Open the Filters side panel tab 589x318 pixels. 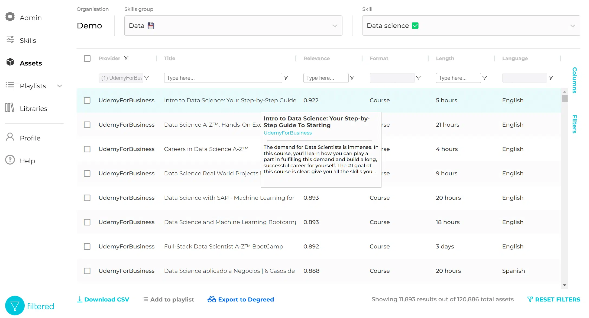574,124
